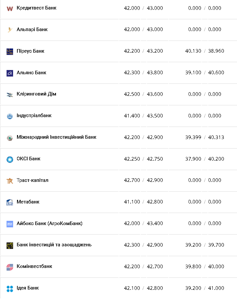The height and width of the screenshot is (299, 237).
Task: Click the Індустріалбанк logo icon
Action: click(x=10, y=116)
